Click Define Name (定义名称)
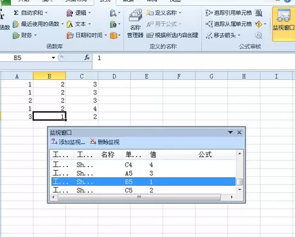 162,13
